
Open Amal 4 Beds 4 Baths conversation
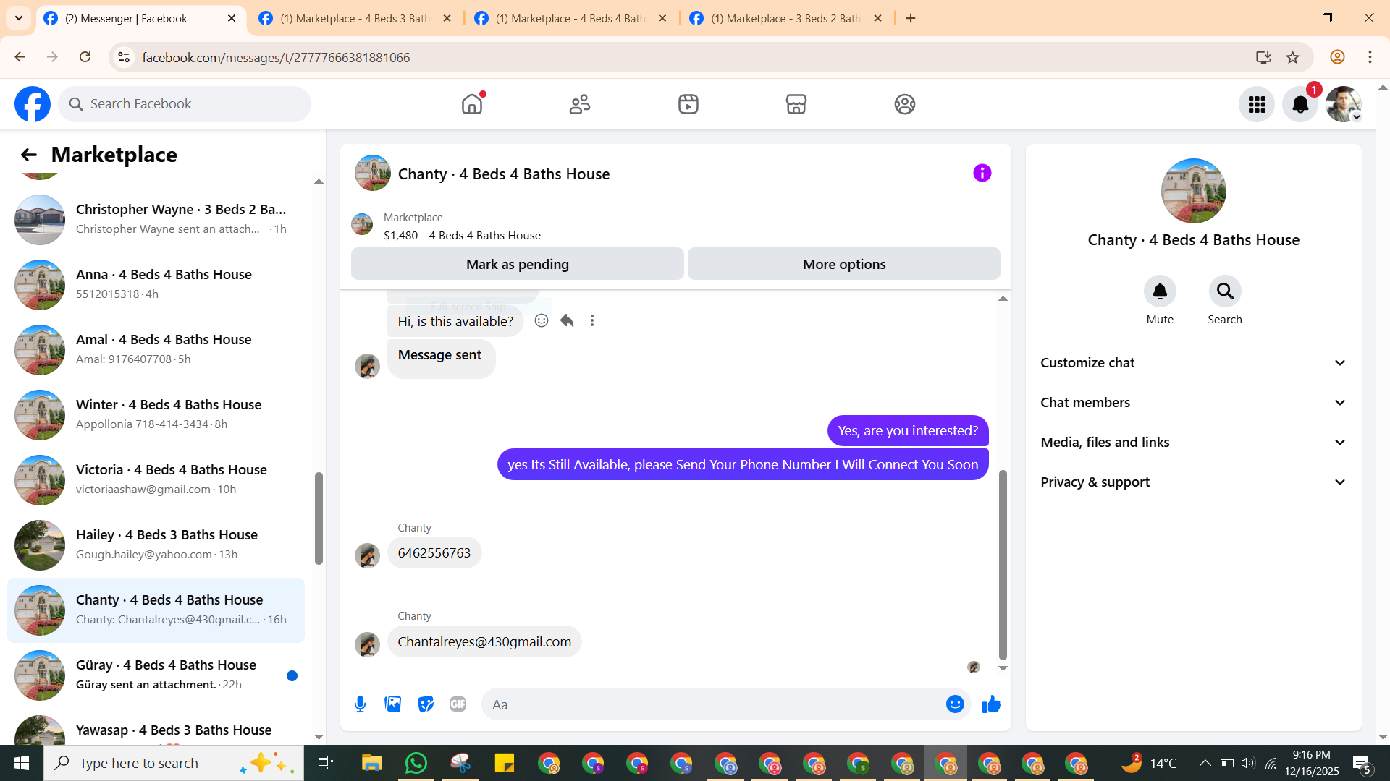pyautogui.click(x=156, y=349)
